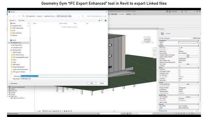208x117 pixels.
Task: Click the help icon in Save As dialog
Action: tap(106, 20)
